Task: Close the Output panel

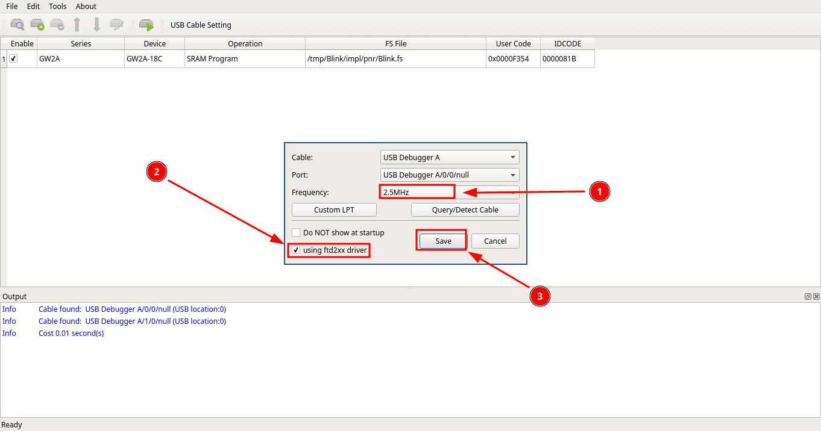Action: 816,296
